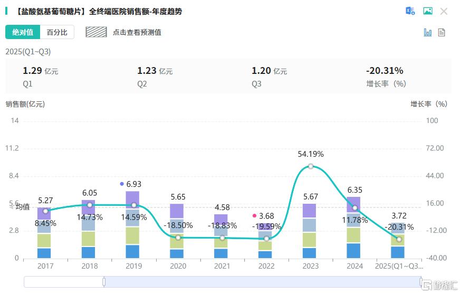
Task: Click the 2023 bar's green segment
Action: pyautogui.click(x=309, y=240)
